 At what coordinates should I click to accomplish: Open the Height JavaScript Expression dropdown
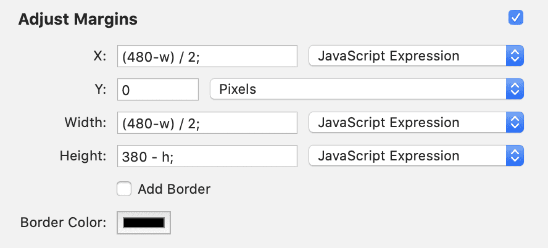[407, 156]
